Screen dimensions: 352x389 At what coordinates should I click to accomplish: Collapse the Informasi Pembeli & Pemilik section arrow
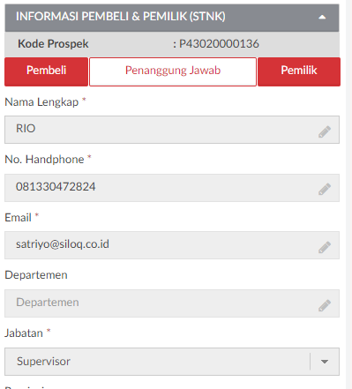(322, 17)
